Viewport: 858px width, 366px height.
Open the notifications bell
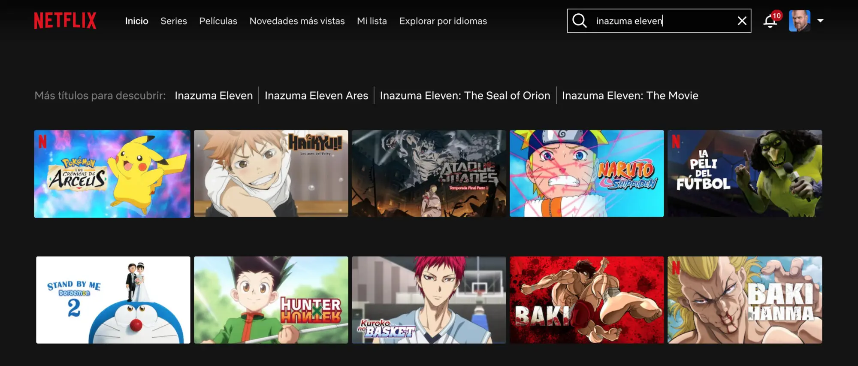pyautogui.click(x=770, y=21)
